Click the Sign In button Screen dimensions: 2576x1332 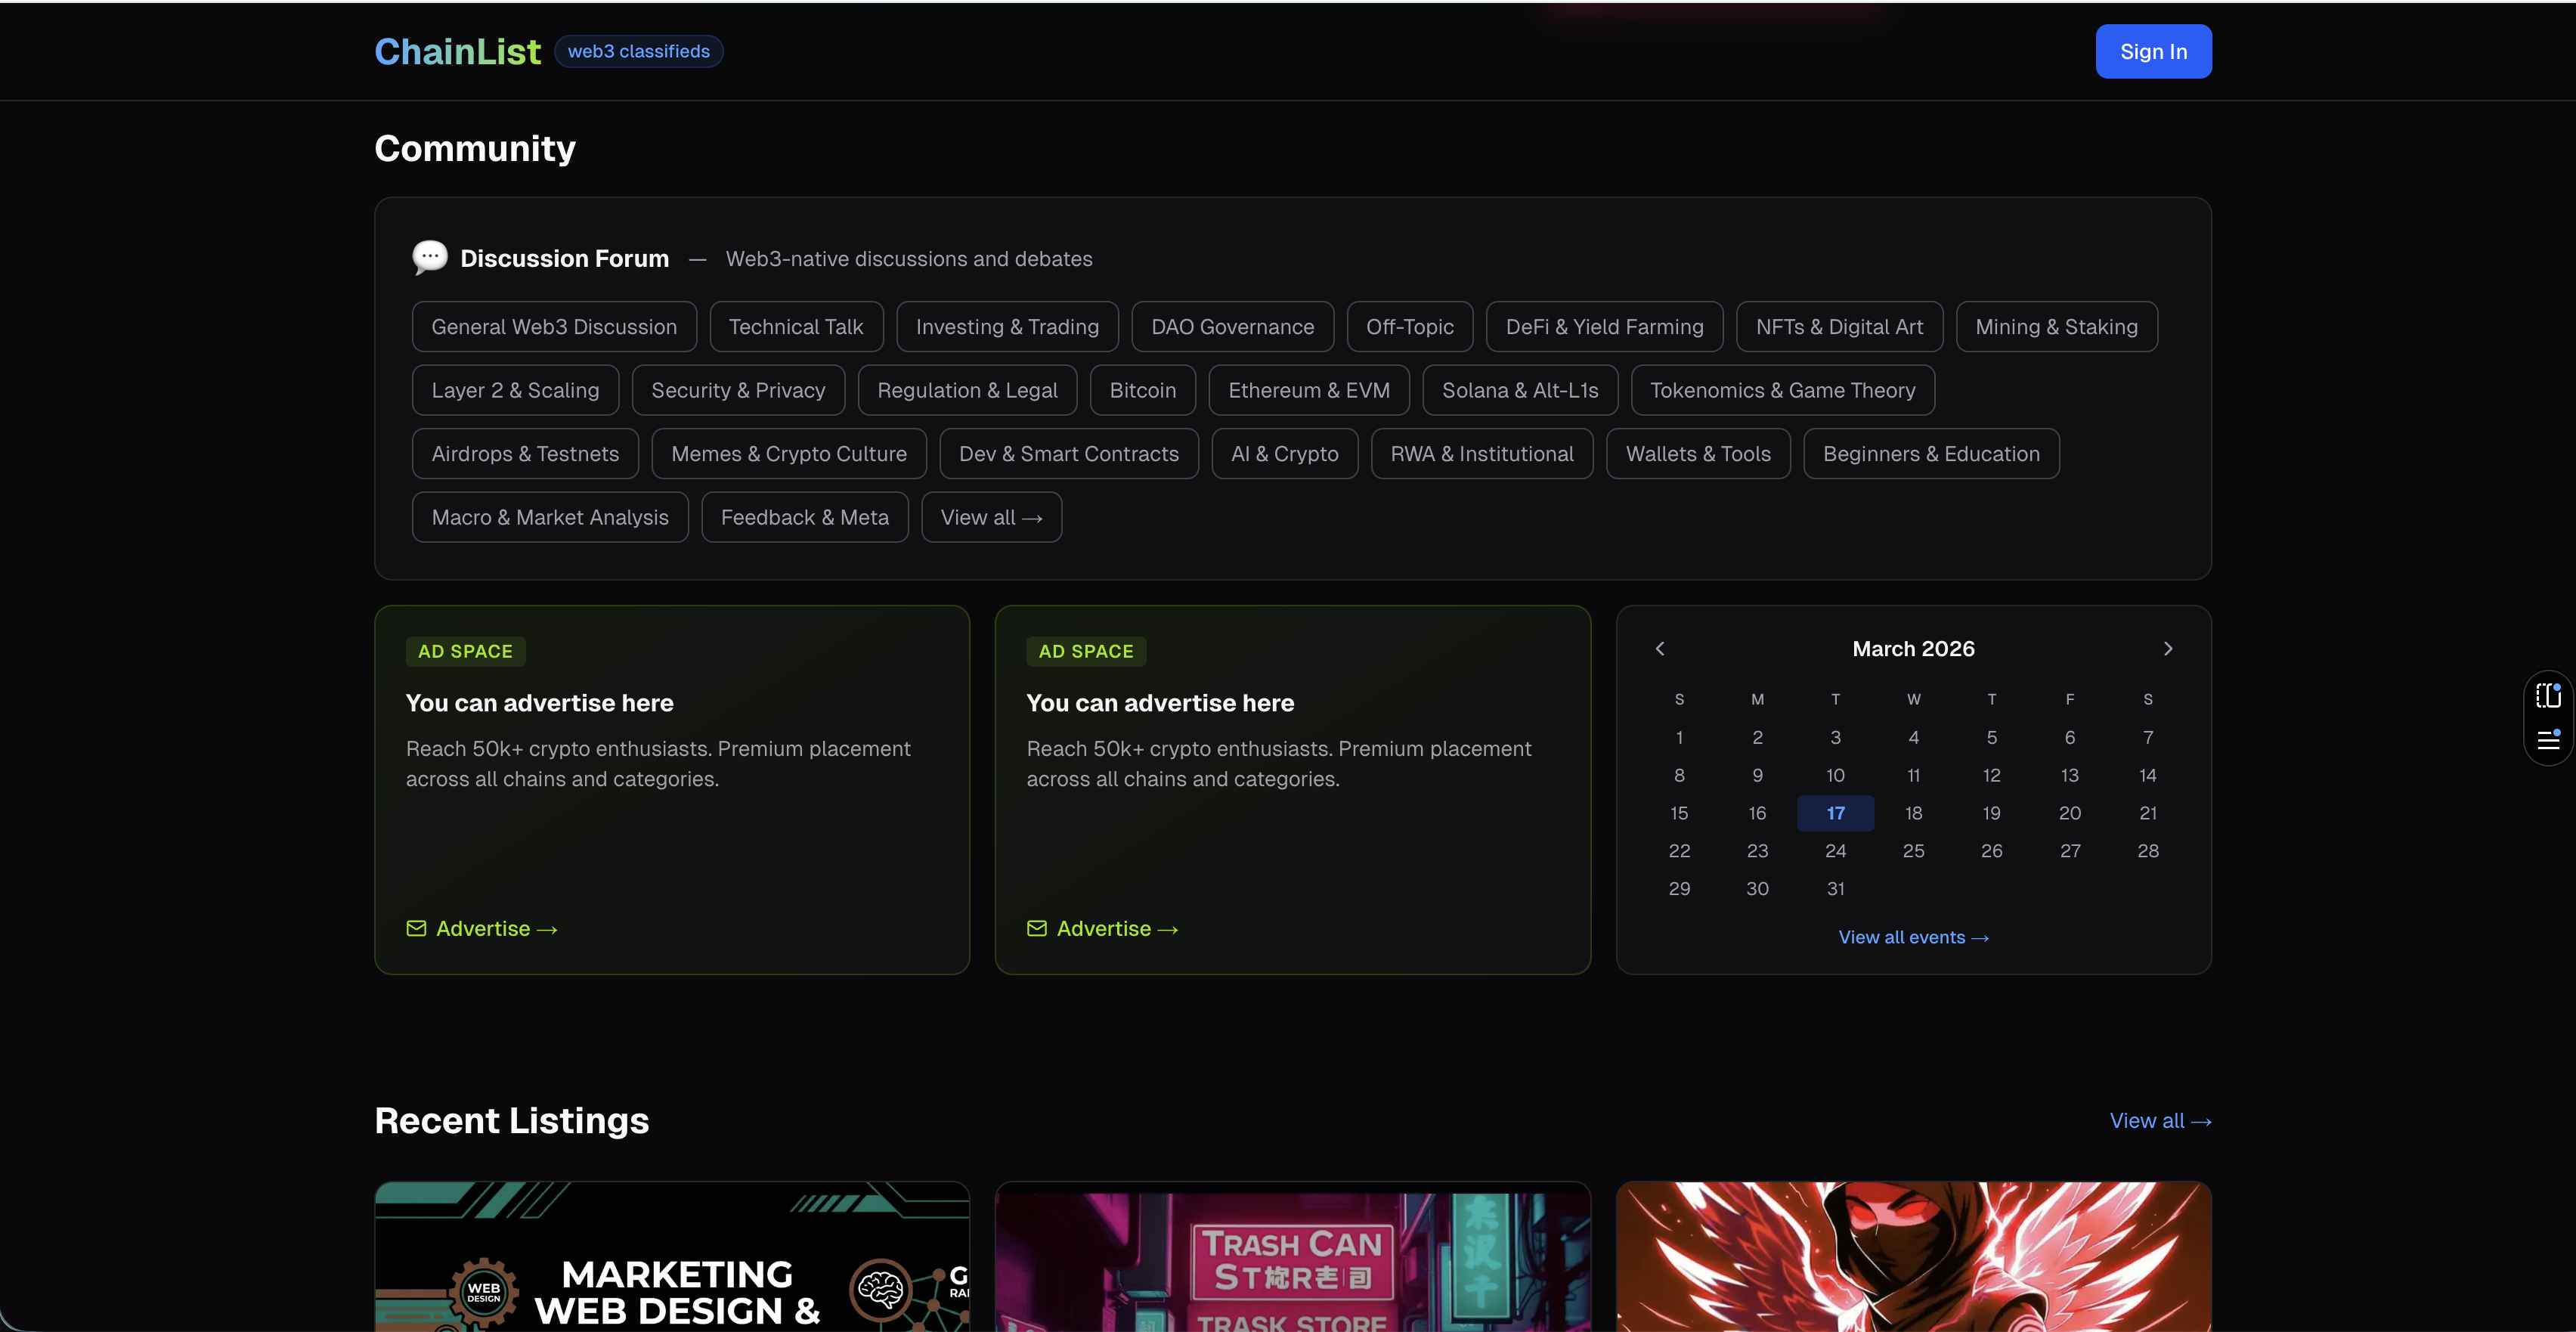(x=2153, y=51)
